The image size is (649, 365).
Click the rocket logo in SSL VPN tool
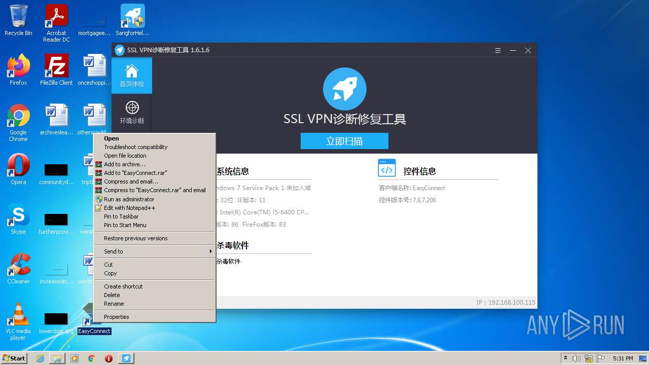tap(344, 89)
